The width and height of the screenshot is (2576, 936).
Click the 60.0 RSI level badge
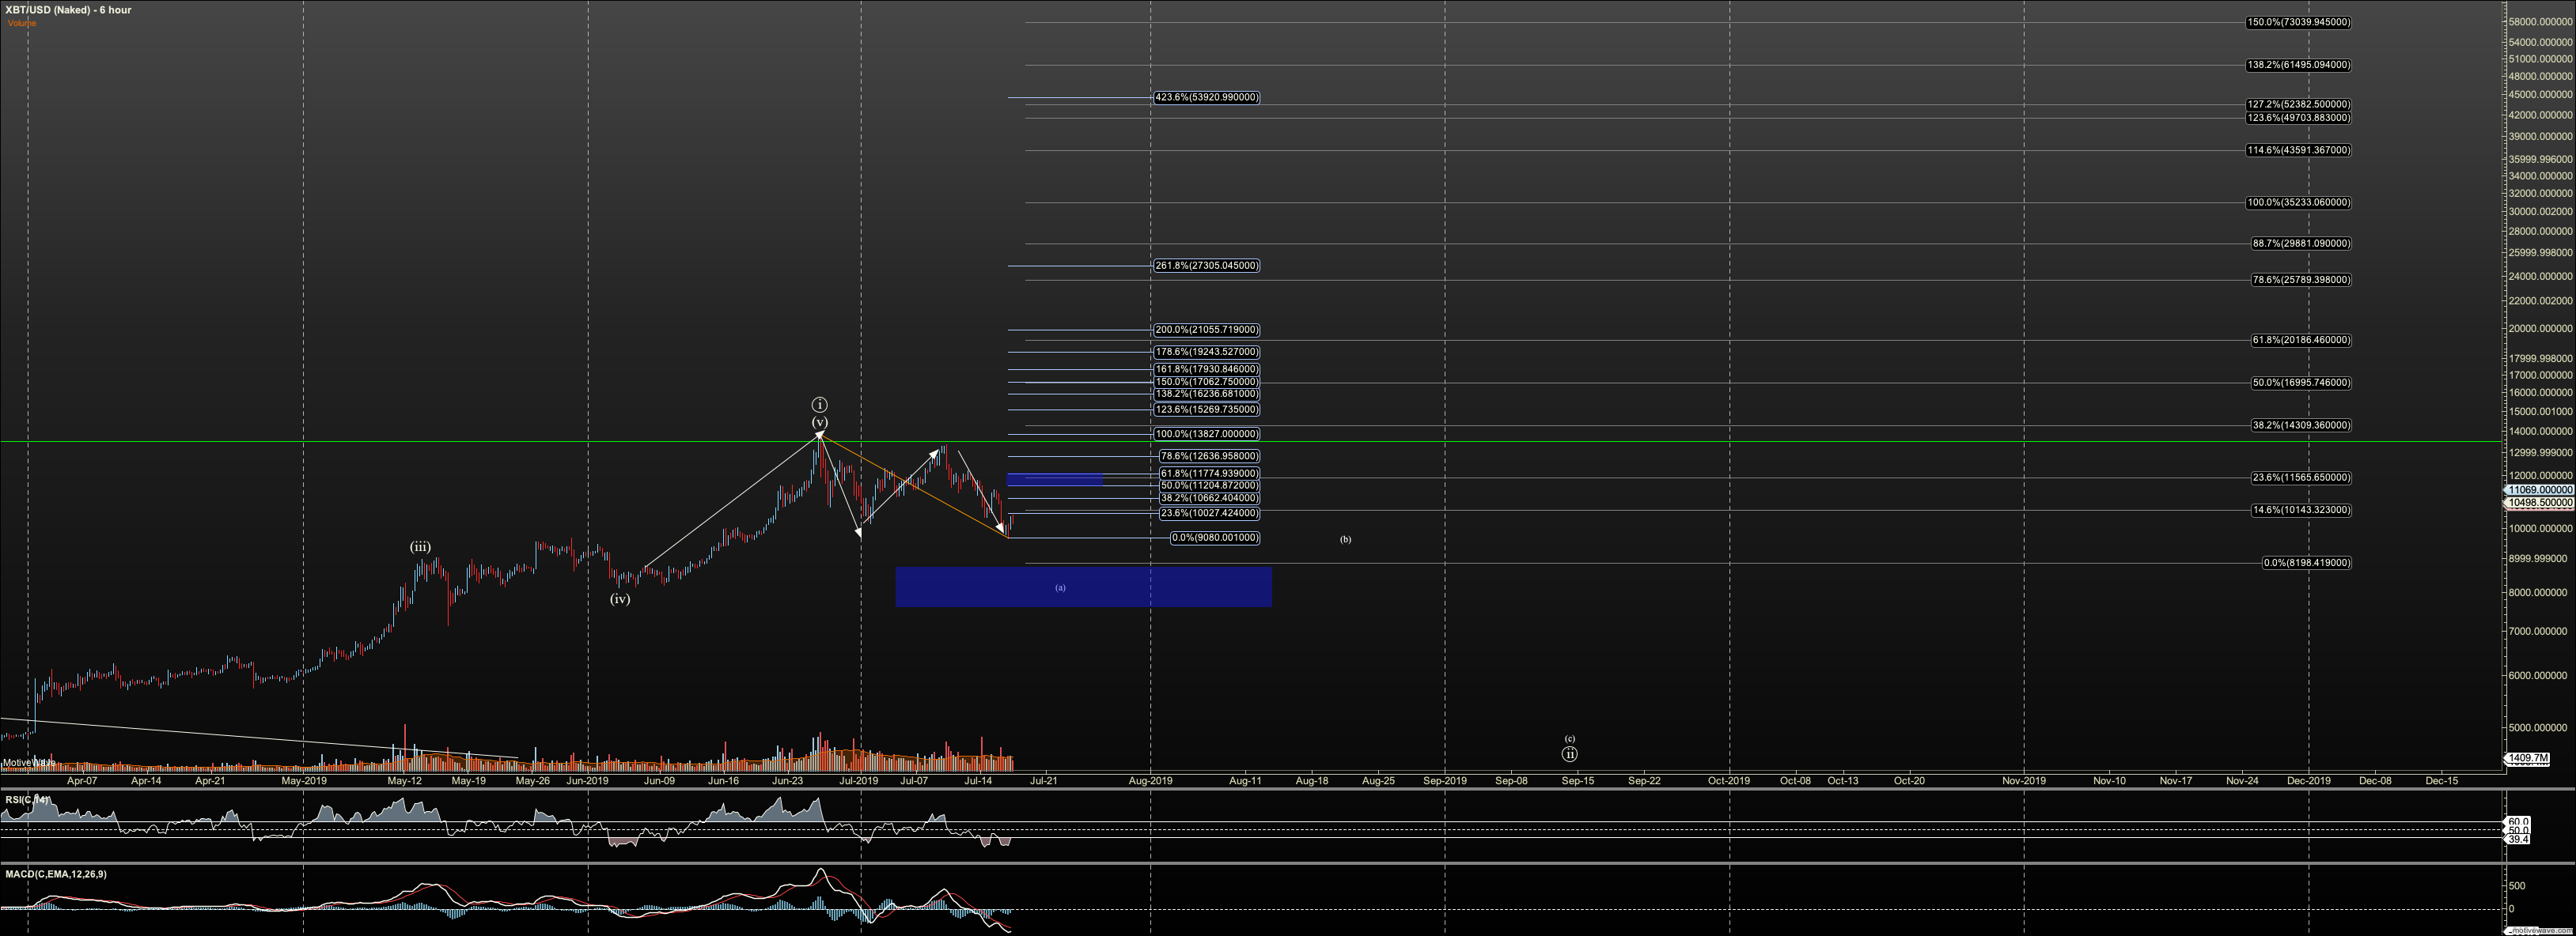(2517, 822)
